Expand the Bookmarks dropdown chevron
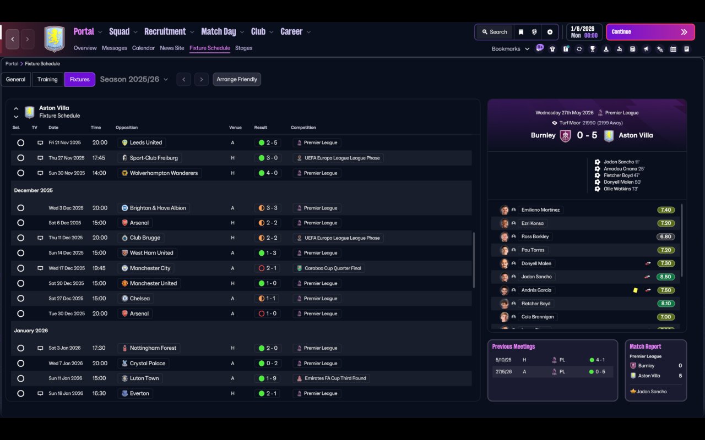The height and width of the screenshot is (440, 705). 527,49
